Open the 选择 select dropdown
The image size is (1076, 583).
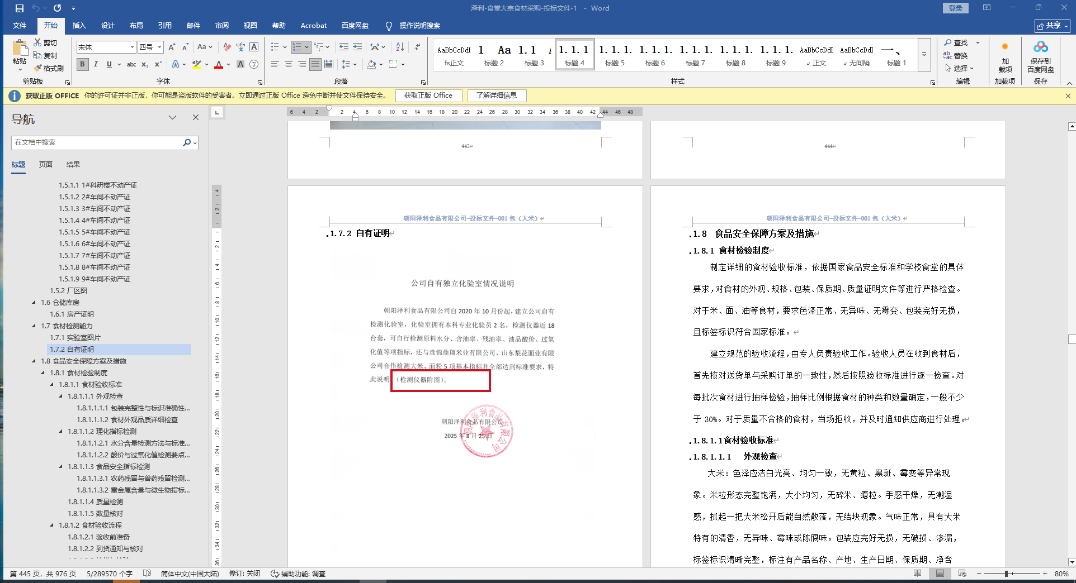(x=959, y=68)
